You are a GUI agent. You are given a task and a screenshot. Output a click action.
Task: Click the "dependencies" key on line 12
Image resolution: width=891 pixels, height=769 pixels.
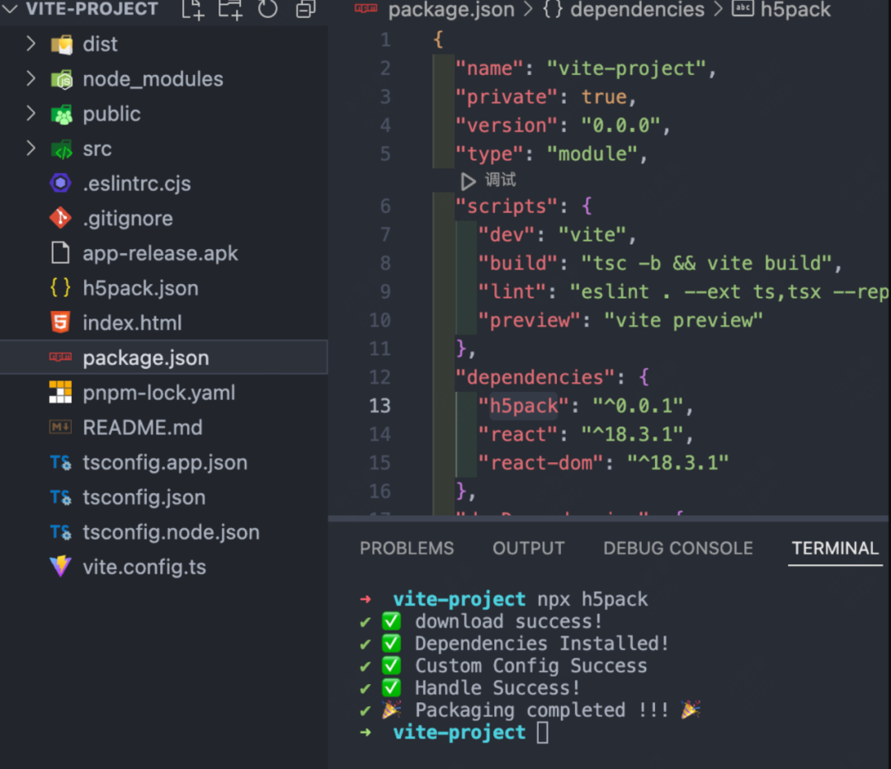pos(535,377)
